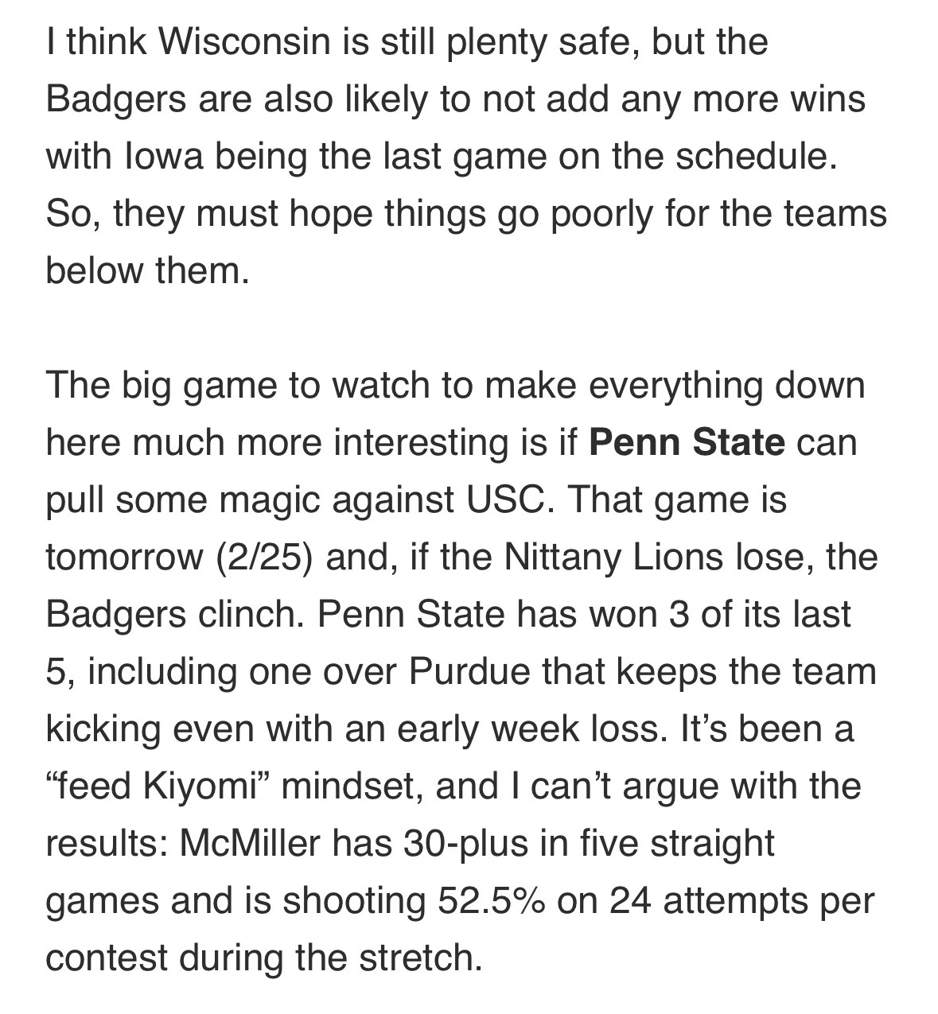This screenshot has height=1014, width=938.
Task: Click the words below them
Action: (x=147, y=270)
